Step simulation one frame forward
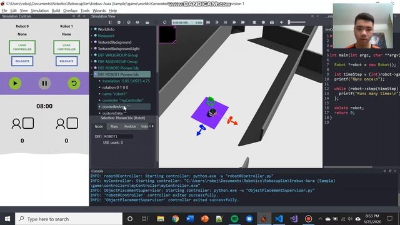 (217, 22)
